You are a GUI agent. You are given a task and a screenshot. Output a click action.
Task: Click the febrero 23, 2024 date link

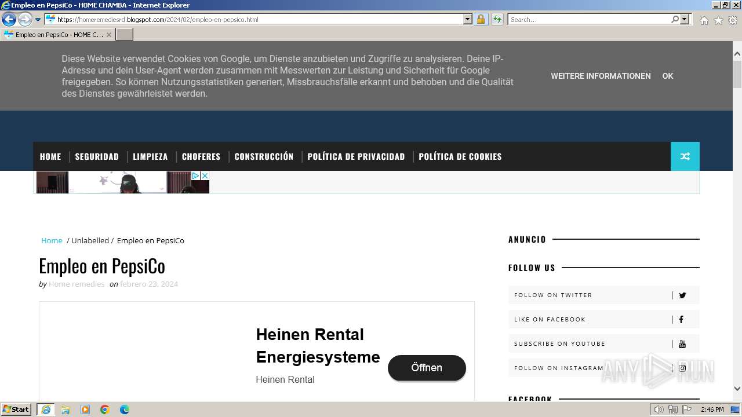point(149,284)
